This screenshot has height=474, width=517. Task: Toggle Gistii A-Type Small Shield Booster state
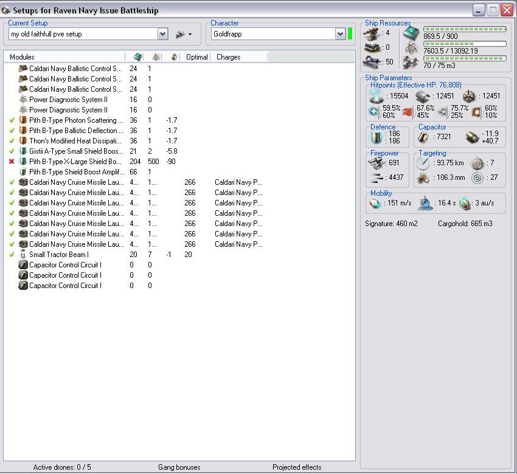(12, 151)
